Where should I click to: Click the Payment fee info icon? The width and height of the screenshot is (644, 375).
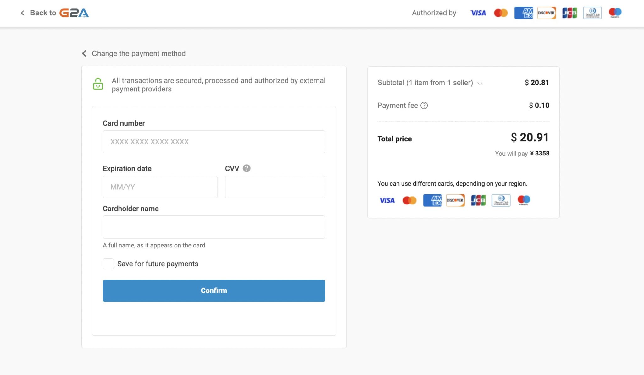coord(424,106)
